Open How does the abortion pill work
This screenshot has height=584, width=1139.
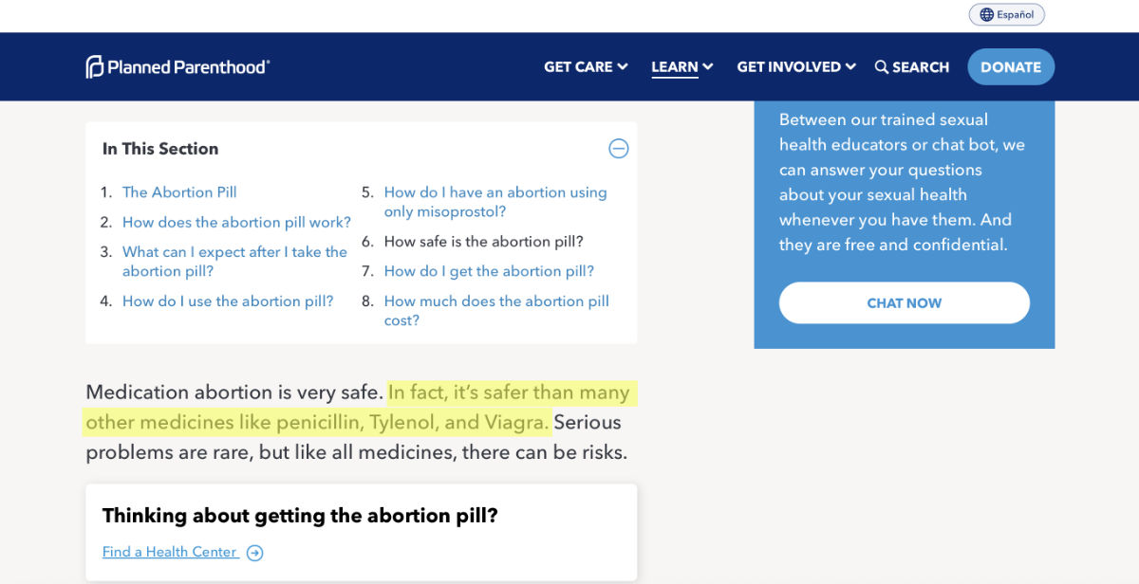236,222
